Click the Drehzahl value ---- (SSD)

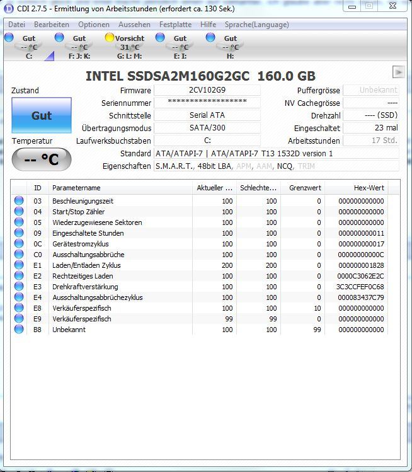[x=371, y=115]
